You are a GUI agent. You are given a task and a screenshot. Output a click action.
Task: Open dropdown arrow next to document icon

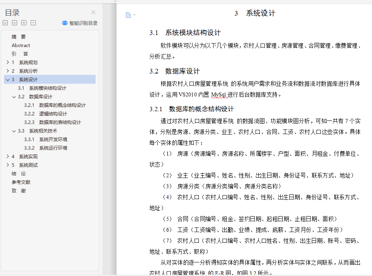134,15
